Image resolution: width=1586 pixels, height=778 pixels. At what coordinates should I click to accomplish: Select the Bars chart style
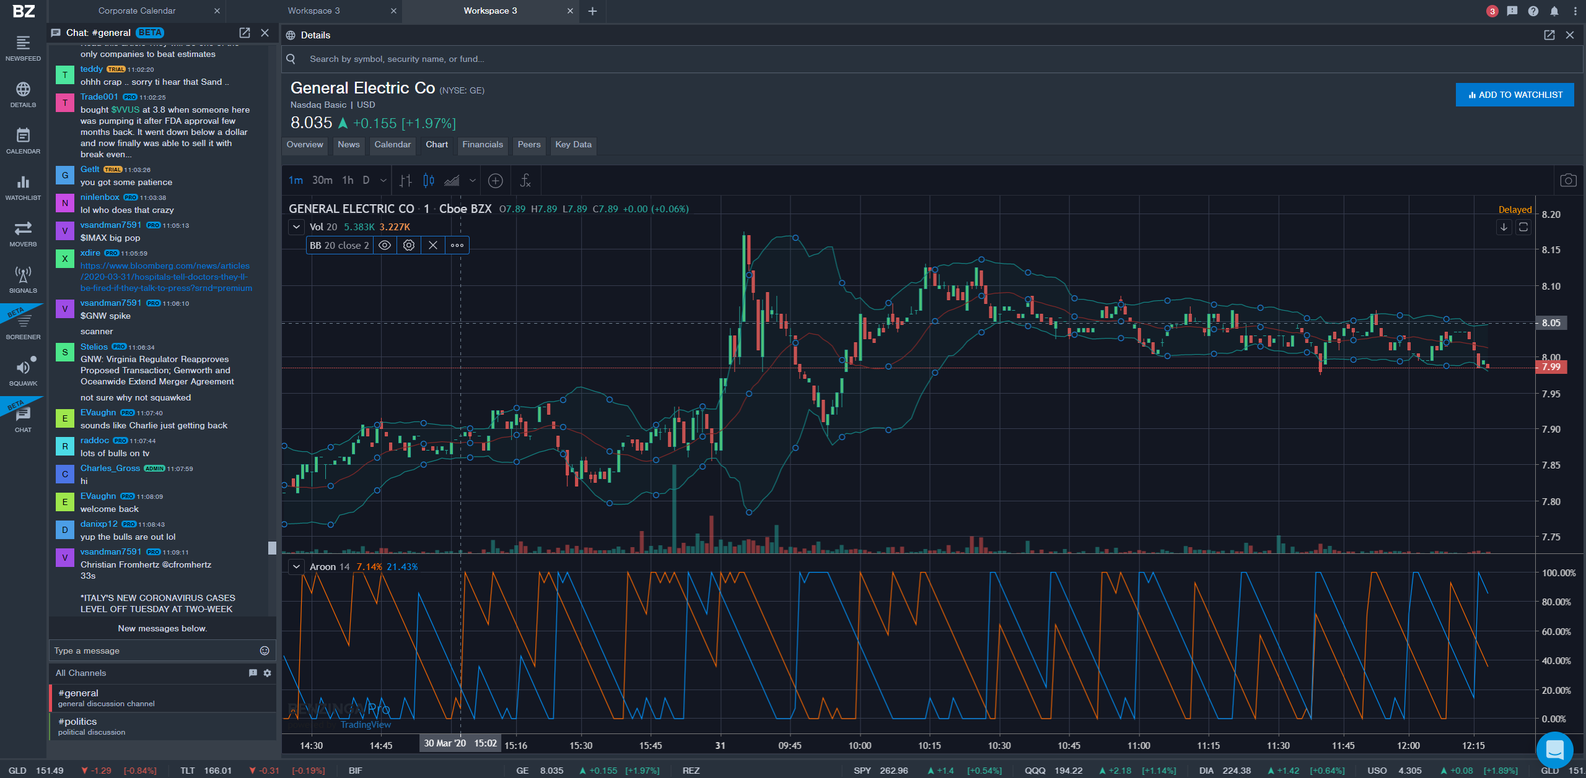pos(406,181)
